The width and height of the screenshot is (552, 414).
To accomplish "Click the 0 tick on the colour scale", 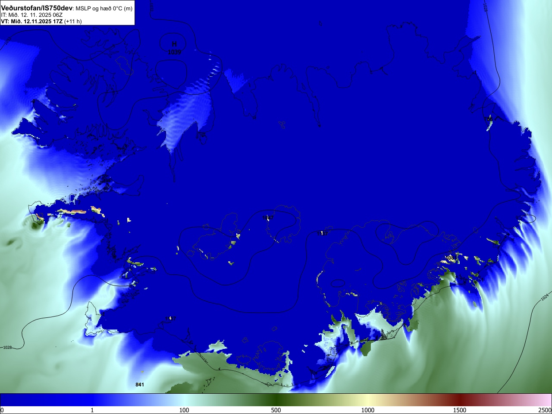I will [2, 410].
